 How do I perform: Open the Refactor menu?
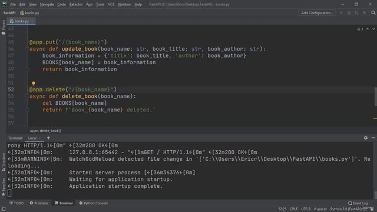pos(76,4)
